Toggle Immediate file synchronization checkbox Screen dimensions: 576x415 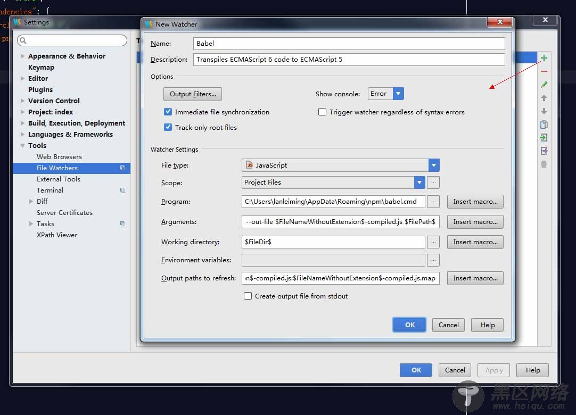click(168, 112)
